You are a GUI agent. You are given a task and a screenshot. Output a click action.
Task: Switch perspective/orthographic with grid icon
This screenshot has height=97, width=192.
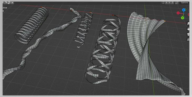pos(188,40)
